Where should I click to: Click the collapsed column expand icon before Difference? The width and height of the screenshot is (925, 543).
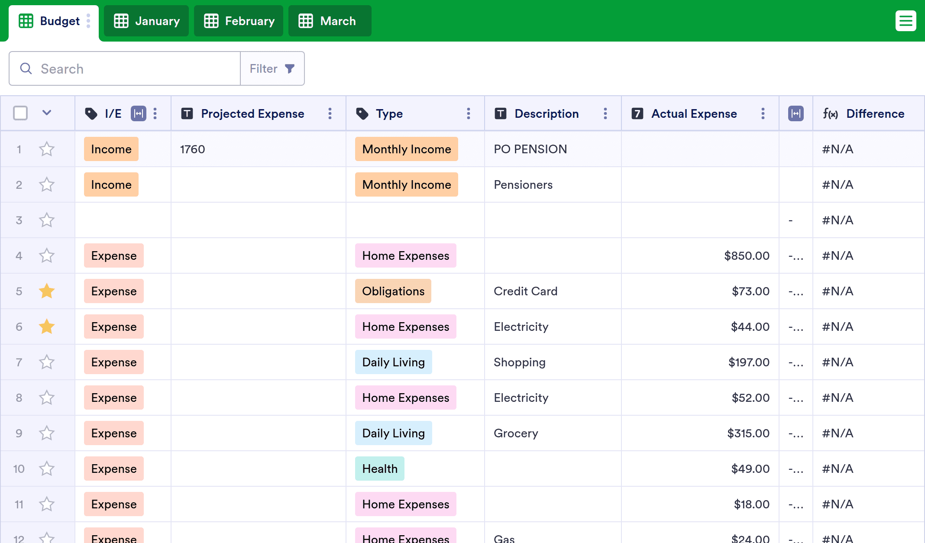point(796,113)
